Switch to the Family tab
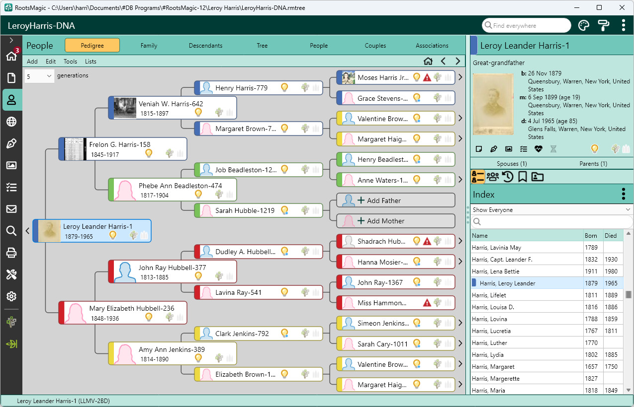Screen dimensions: 634x407 149,46
